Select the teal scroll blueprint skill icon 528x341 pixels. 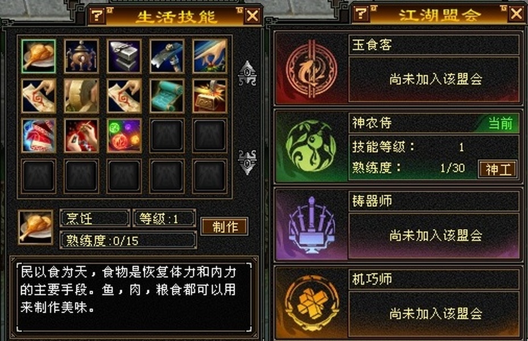(x=167, y=96)
